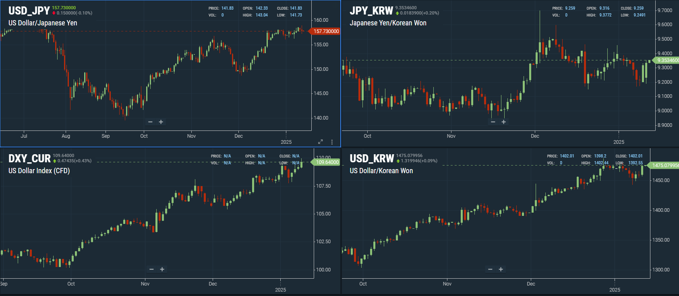This screenshot has width=679, height=296.
Task: Zoom out the USD_JPY chart
Action: click(150, 122)
